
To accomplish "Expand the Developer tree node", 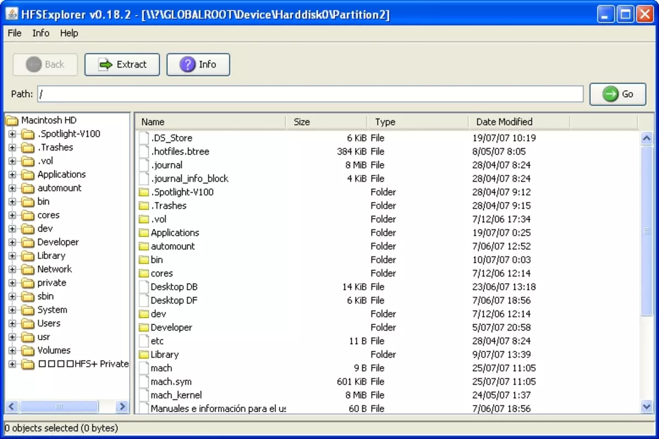I will (13, 243).
